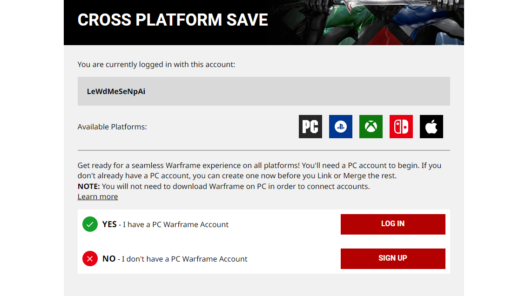Viewport: 519px width, 296px height.
Task: Click the divider line below platform icons
Action: coord(264,150)
